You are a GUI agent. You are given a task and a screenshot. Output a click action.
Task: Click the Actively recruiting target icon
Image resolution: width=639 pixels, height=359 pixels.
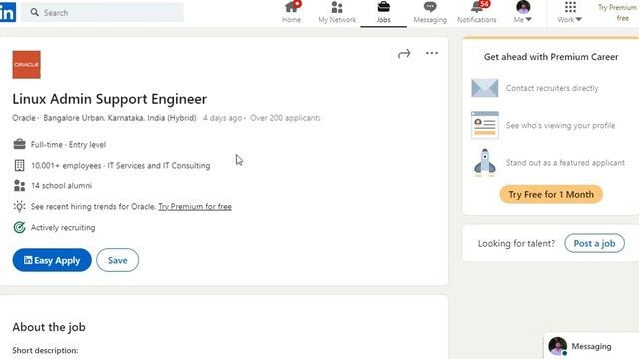pyautogui.click(x=19, y=227)
